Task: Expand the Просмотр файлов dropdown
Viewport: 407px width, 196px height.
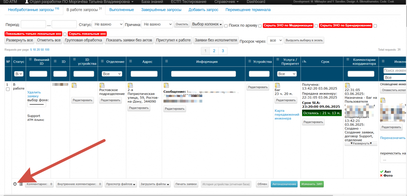Action: click(121, 184)
